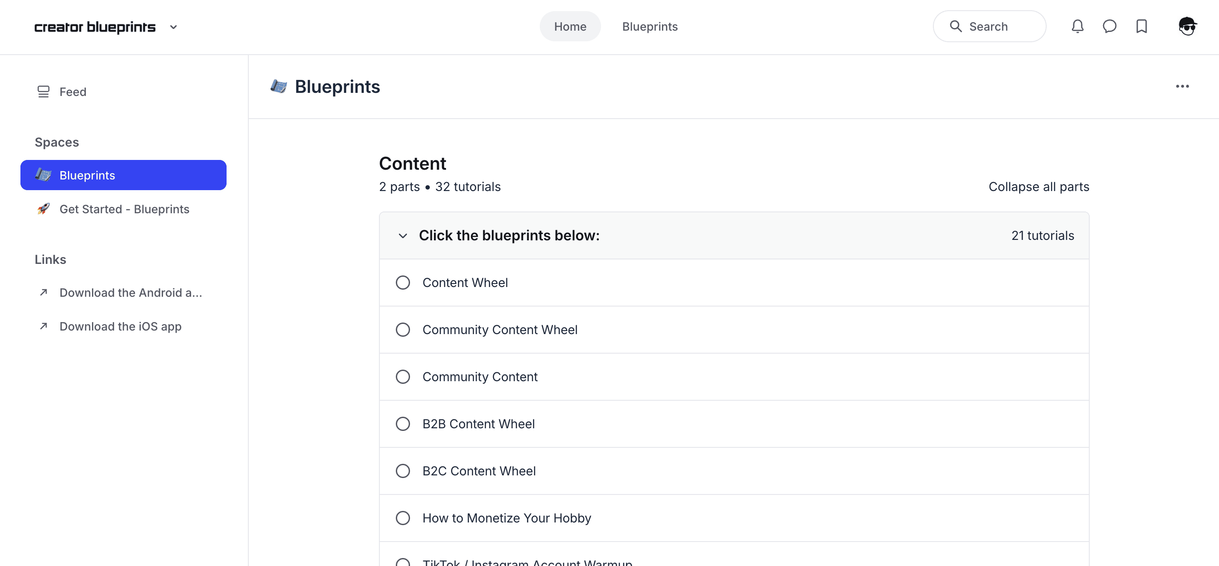
Task: Switch to the Home tab
Action: click(x=570, y=27)
